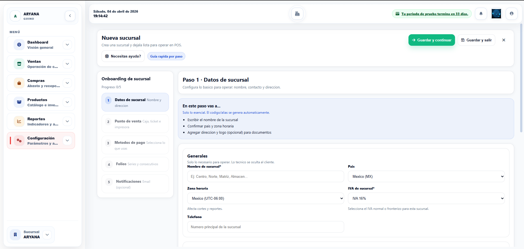Image resolution: width=524 pixels, height=249 pixels.
Task: Open the trial period ending link
Action: (434, 14)
